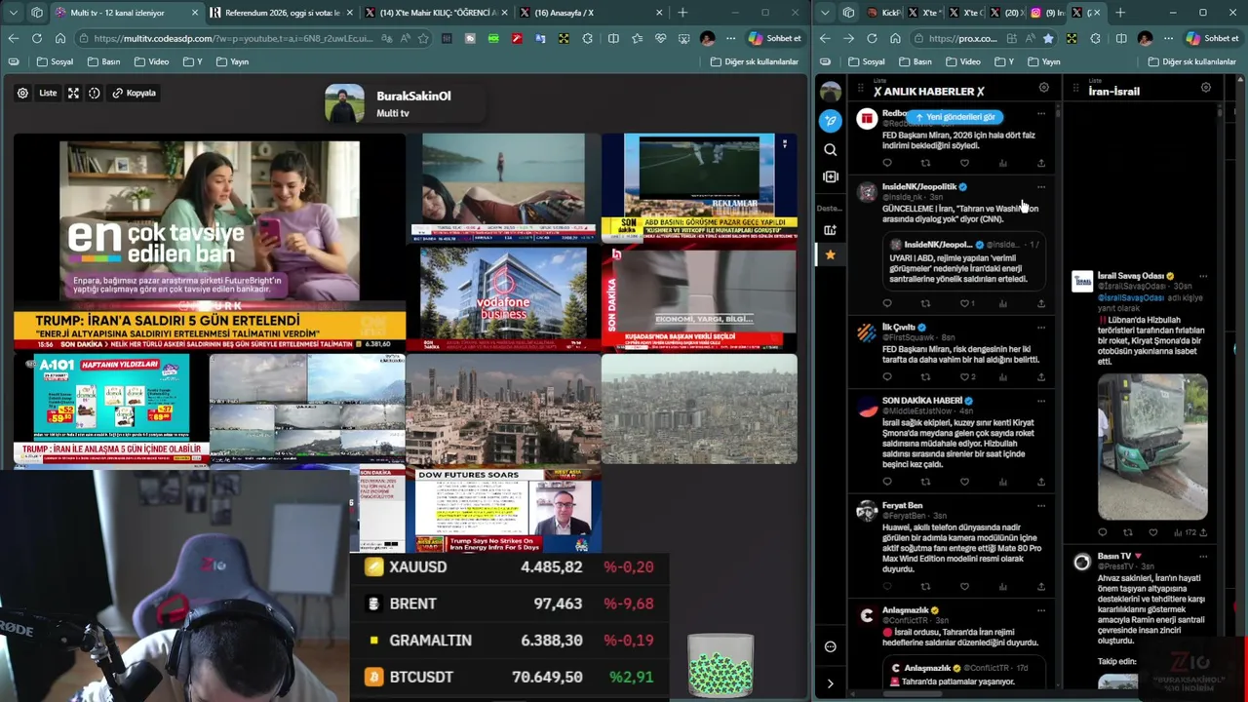Open the X Pro smiley feedback sidebar icon
Image resolution: width=1248 pixels, height=702 pixels.
coord(830,646)
